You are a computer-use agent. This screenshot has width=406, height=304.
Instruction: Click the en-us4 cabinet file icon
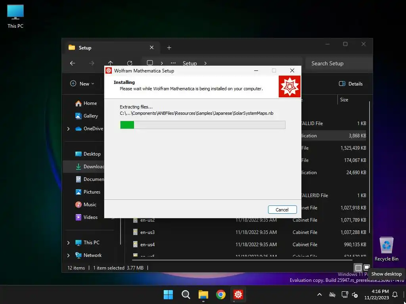(135, 244)
